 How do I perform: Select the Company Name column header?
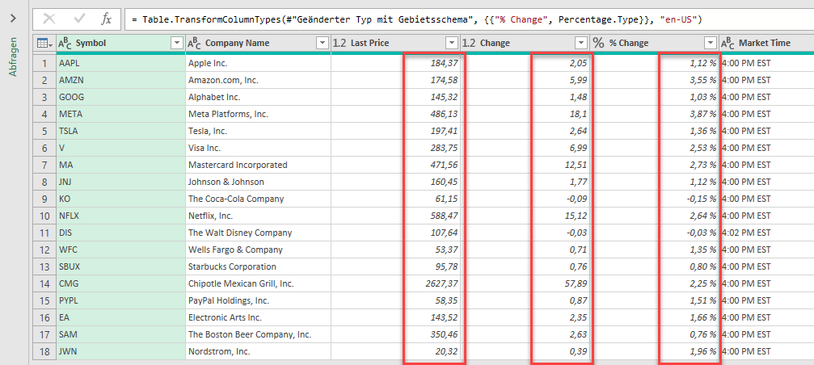point(259,44)
